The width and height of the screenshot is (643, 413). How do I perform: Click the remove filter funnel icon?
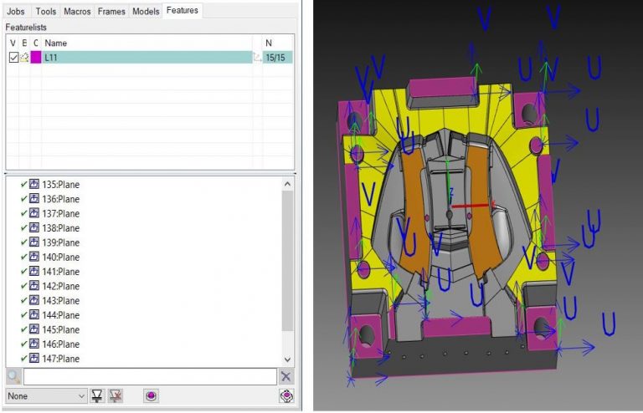tap(115, 396)
